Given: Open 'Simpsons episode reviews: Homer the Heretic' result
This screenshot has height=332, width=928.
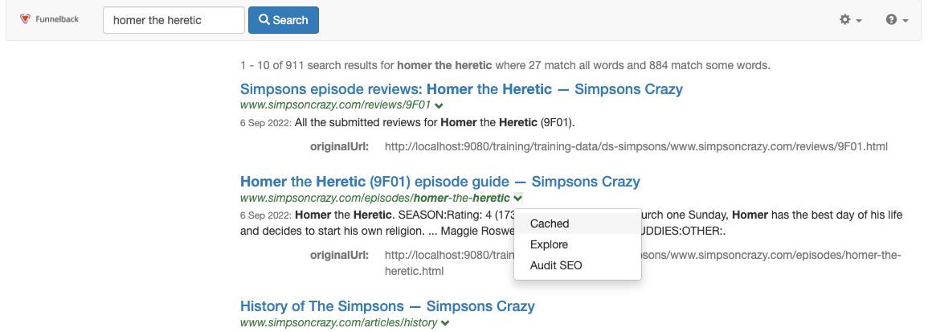Looking at the screenshot, I should (461, 89).
